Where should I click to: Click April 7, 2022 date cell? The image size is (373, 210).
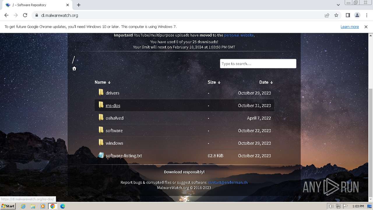pos(259,118)
